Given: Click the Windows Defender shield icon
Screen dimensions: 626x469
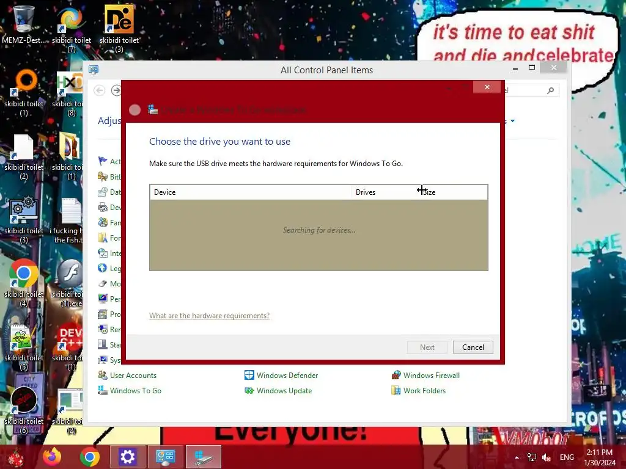Looking at the screenshot, I should click(x=249, y=375).
